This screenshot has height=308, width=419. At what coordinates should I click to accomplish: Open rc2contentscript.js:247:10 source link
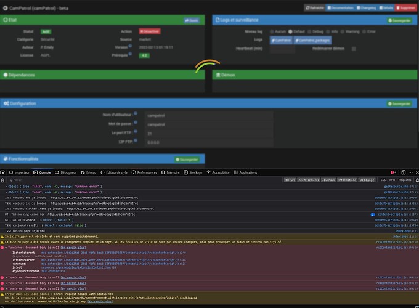pyautogui.click(x=397, y=242)
